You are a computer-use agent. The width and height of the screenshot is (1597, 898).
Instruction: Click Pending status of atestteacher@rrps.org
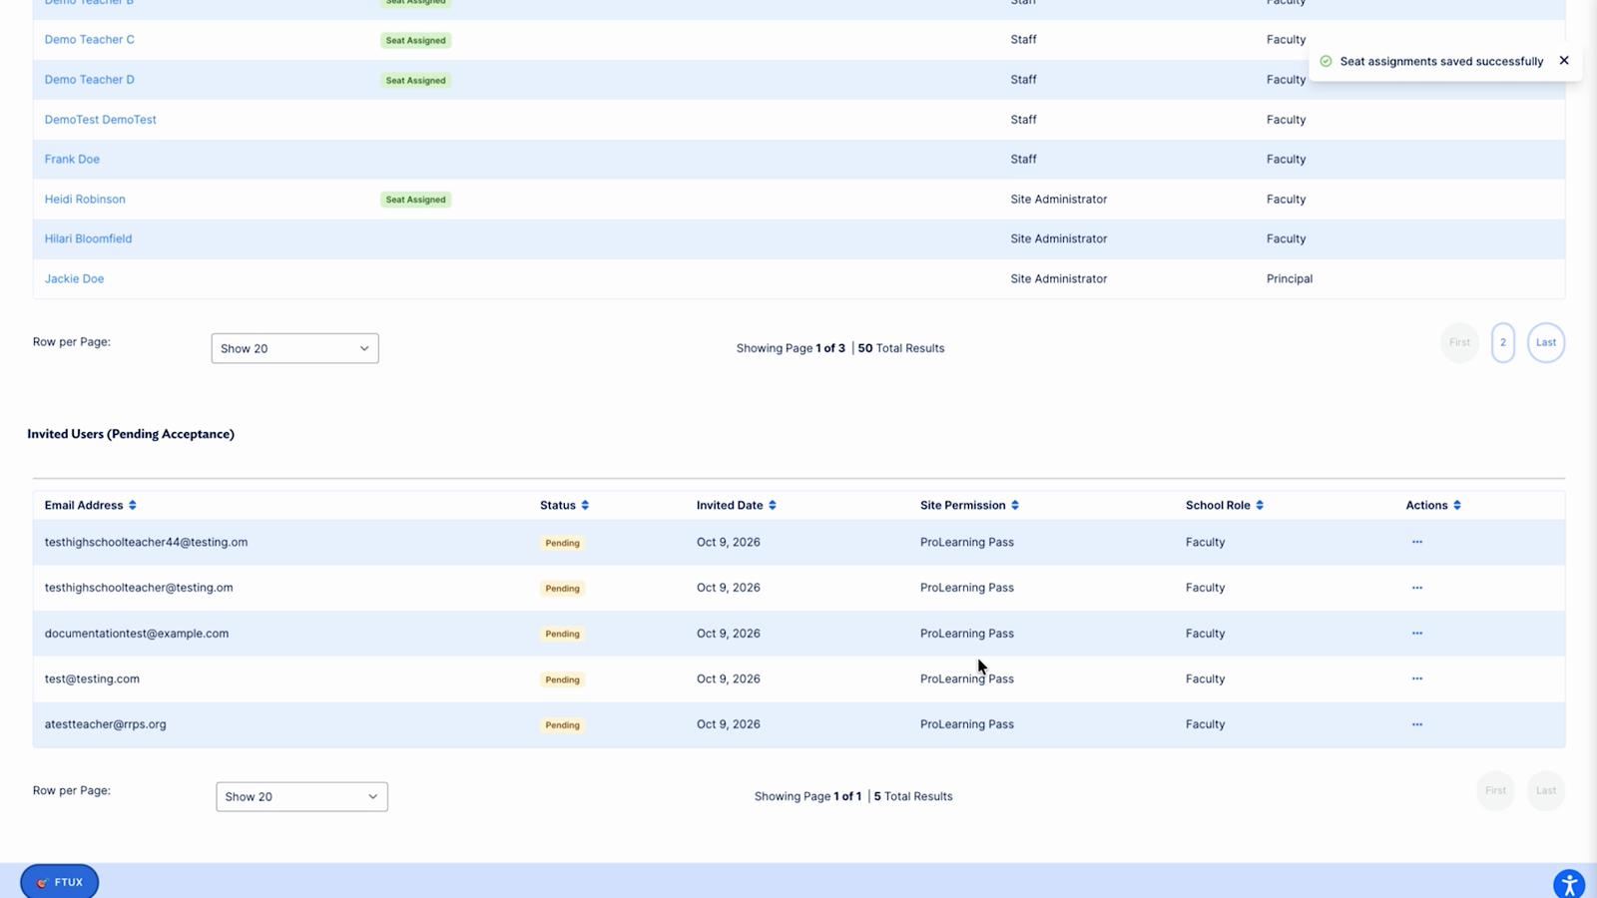point(562,725)
